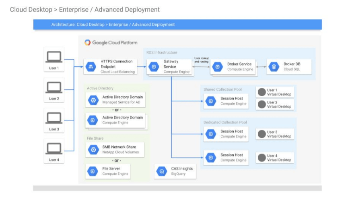Click the Cloud Load Balancing text
Screen dimensions: 346x209
(117, 72)
